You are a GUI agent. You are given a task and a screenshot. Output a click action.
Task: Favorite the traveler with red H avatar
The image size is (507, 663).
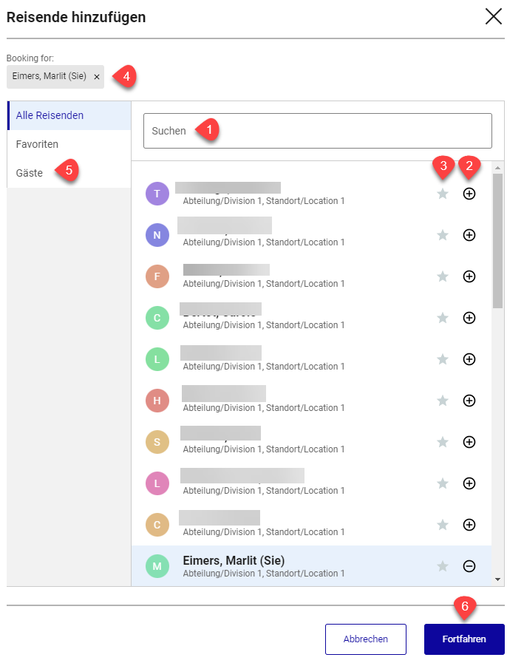(x=442, y=401)
